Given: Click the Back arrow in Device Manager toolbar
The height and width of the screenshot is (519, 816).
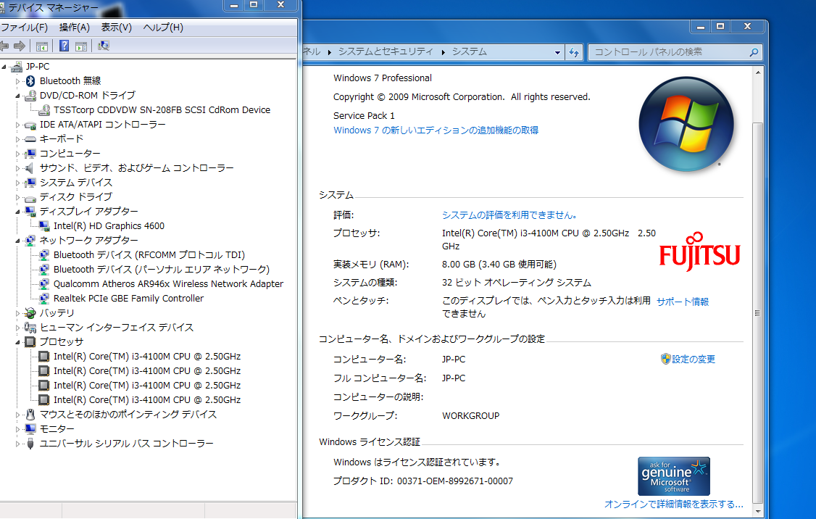Looking at the screenshot, I should point(4,46).
